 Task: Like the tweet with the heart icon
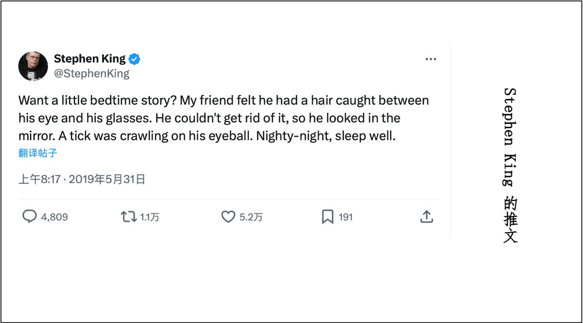(228, 216)
